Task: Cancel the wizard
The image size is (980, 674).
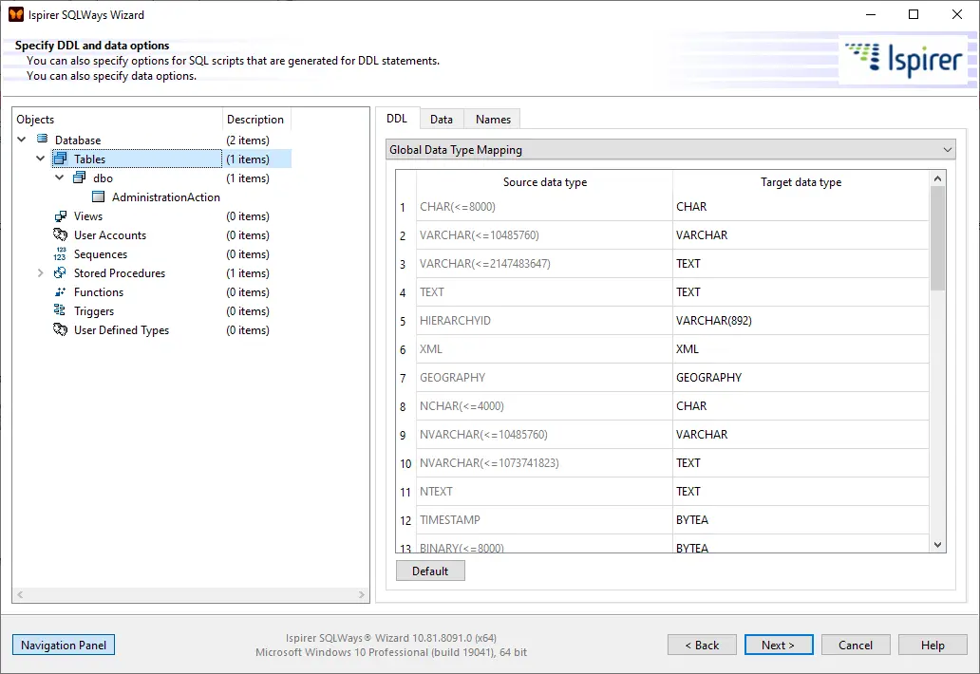Action: pos(856,646)
